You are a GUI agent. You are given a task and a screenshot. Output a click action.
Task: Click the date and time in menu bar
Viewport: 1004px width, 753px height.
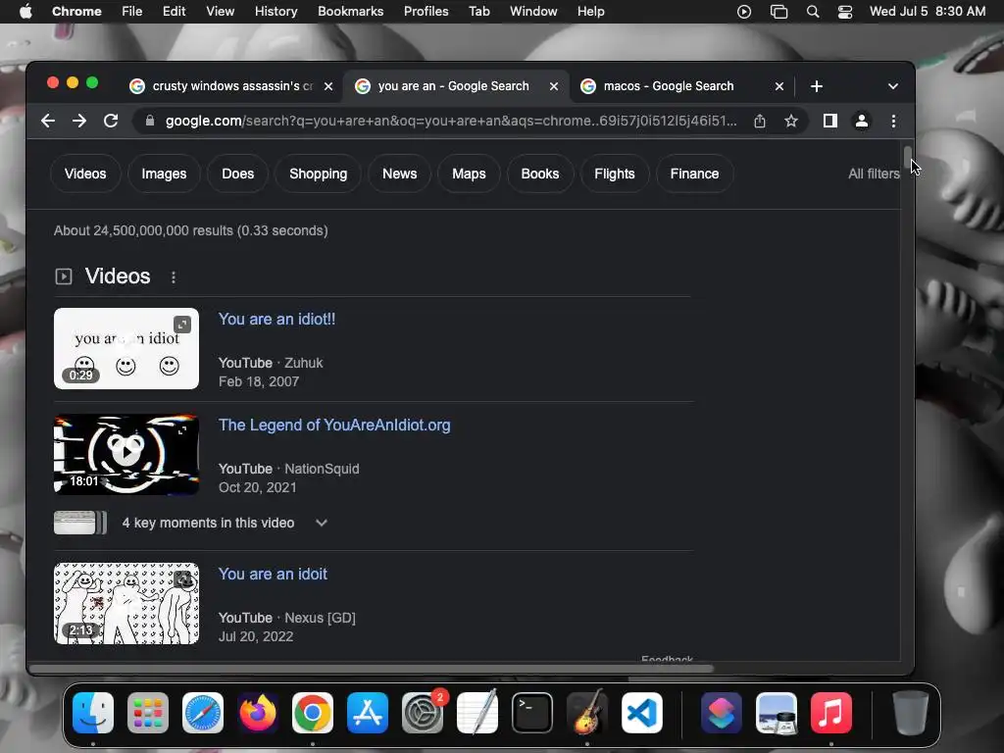coord(928,12)
